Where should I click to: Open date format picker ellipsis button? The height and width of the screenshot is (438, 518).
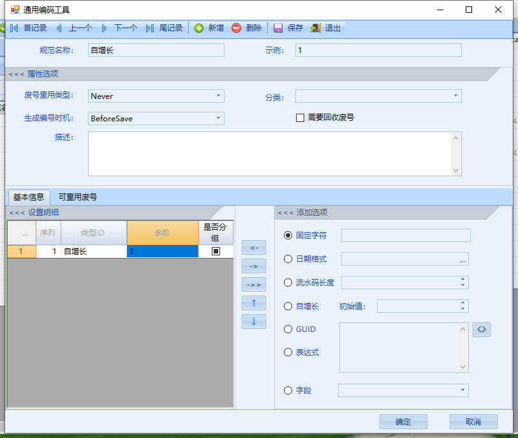(x=463, y=259)
